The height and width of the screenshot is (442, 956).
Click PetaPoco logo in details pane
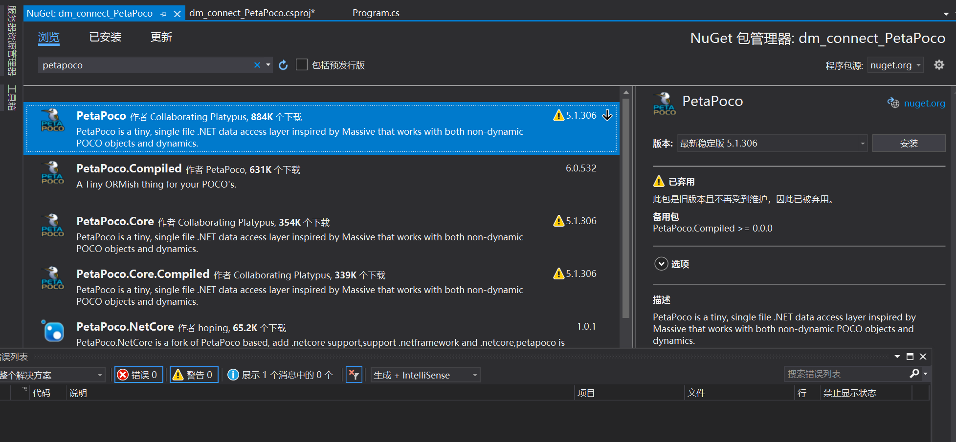click(665, 104)
